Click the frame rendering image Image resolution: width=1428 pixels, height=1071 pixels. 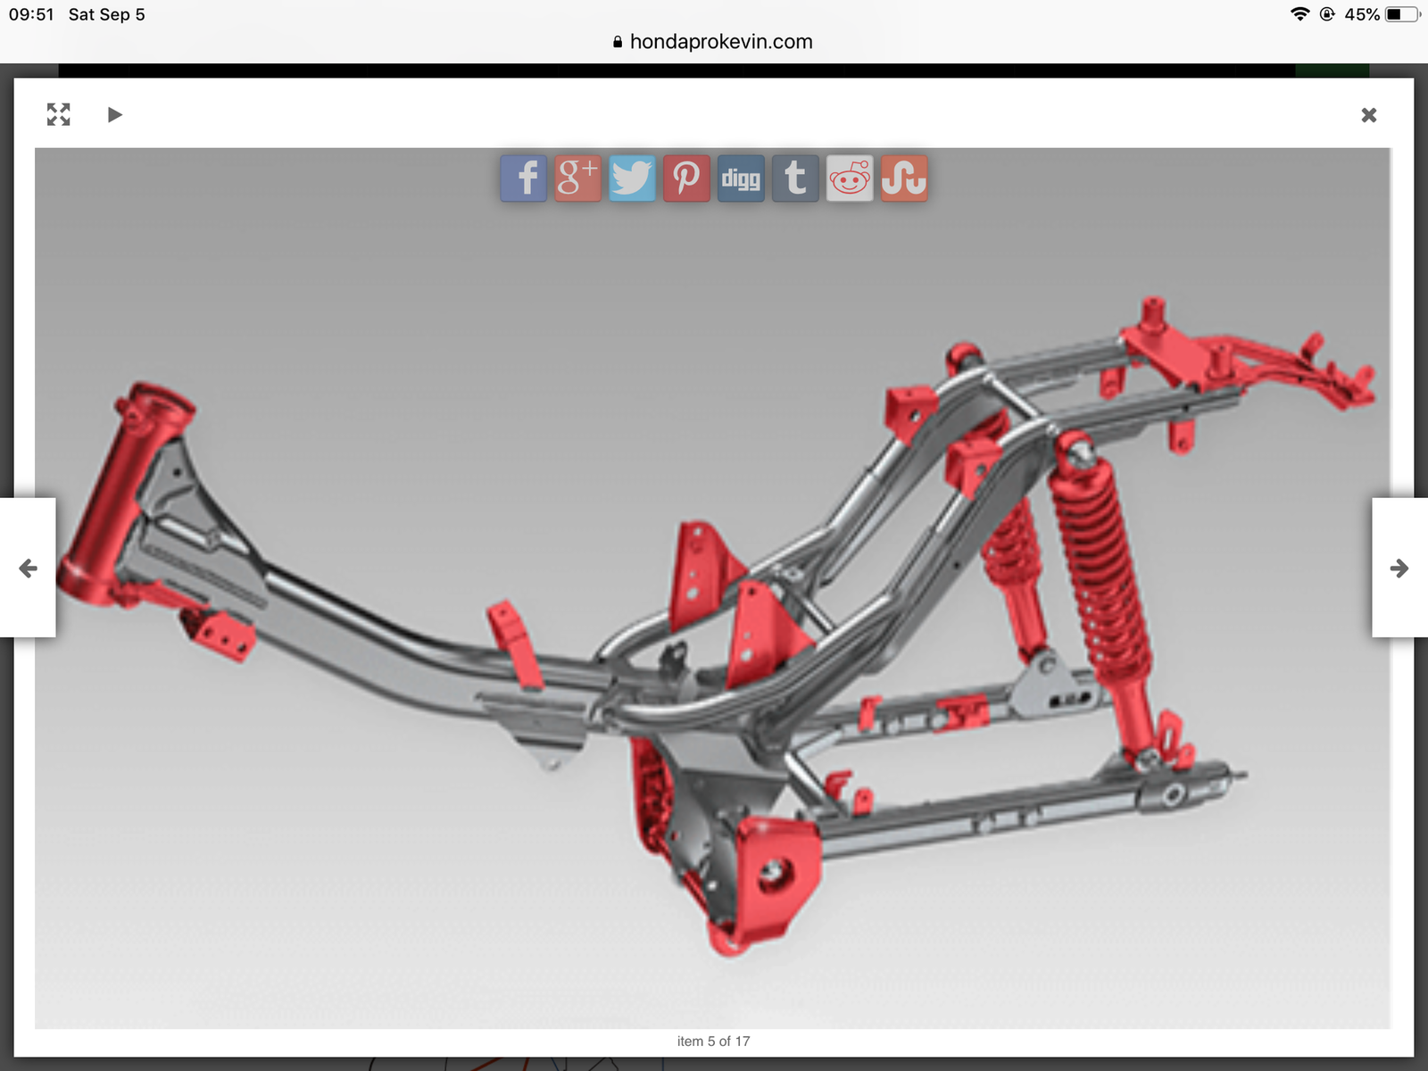(x=712, y=588)
